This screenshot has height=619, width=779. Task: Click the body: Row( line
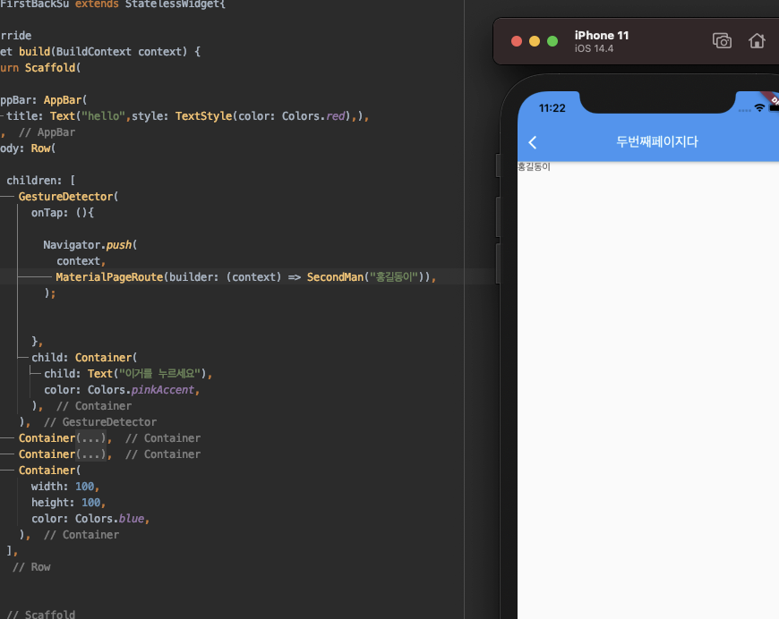pos(28,148)
